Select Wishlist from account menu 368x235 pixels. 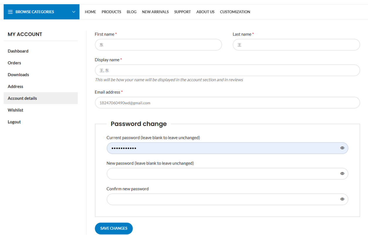pyautogui.click(x=16, y=110)
